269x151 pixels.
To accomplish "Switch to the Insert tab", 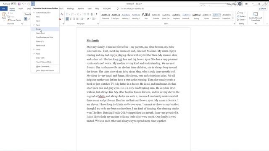I will [21, 8].
